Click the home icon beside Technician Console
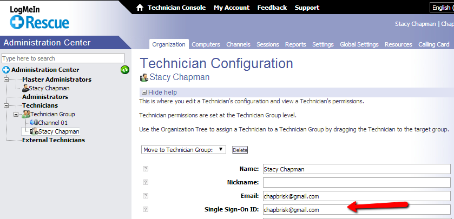Image resolution: width=454 pixels, height=219 pixels. click(x=140, y=8)
